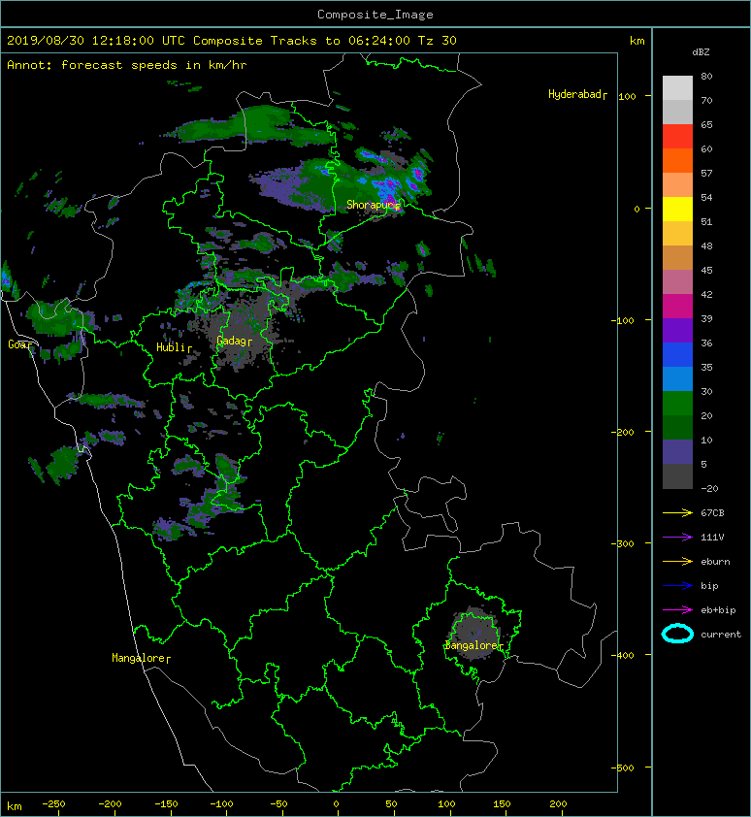The width and height of the screenshot is (751, 817).
Task: Click the eb+bip legend label
Action: coord(718,610)
